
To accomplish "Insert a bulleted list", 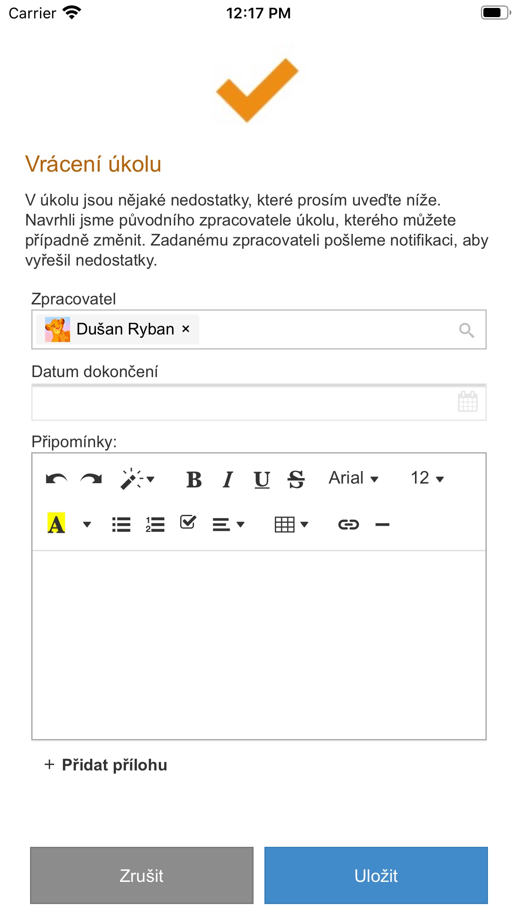I will tap(121, 524).
